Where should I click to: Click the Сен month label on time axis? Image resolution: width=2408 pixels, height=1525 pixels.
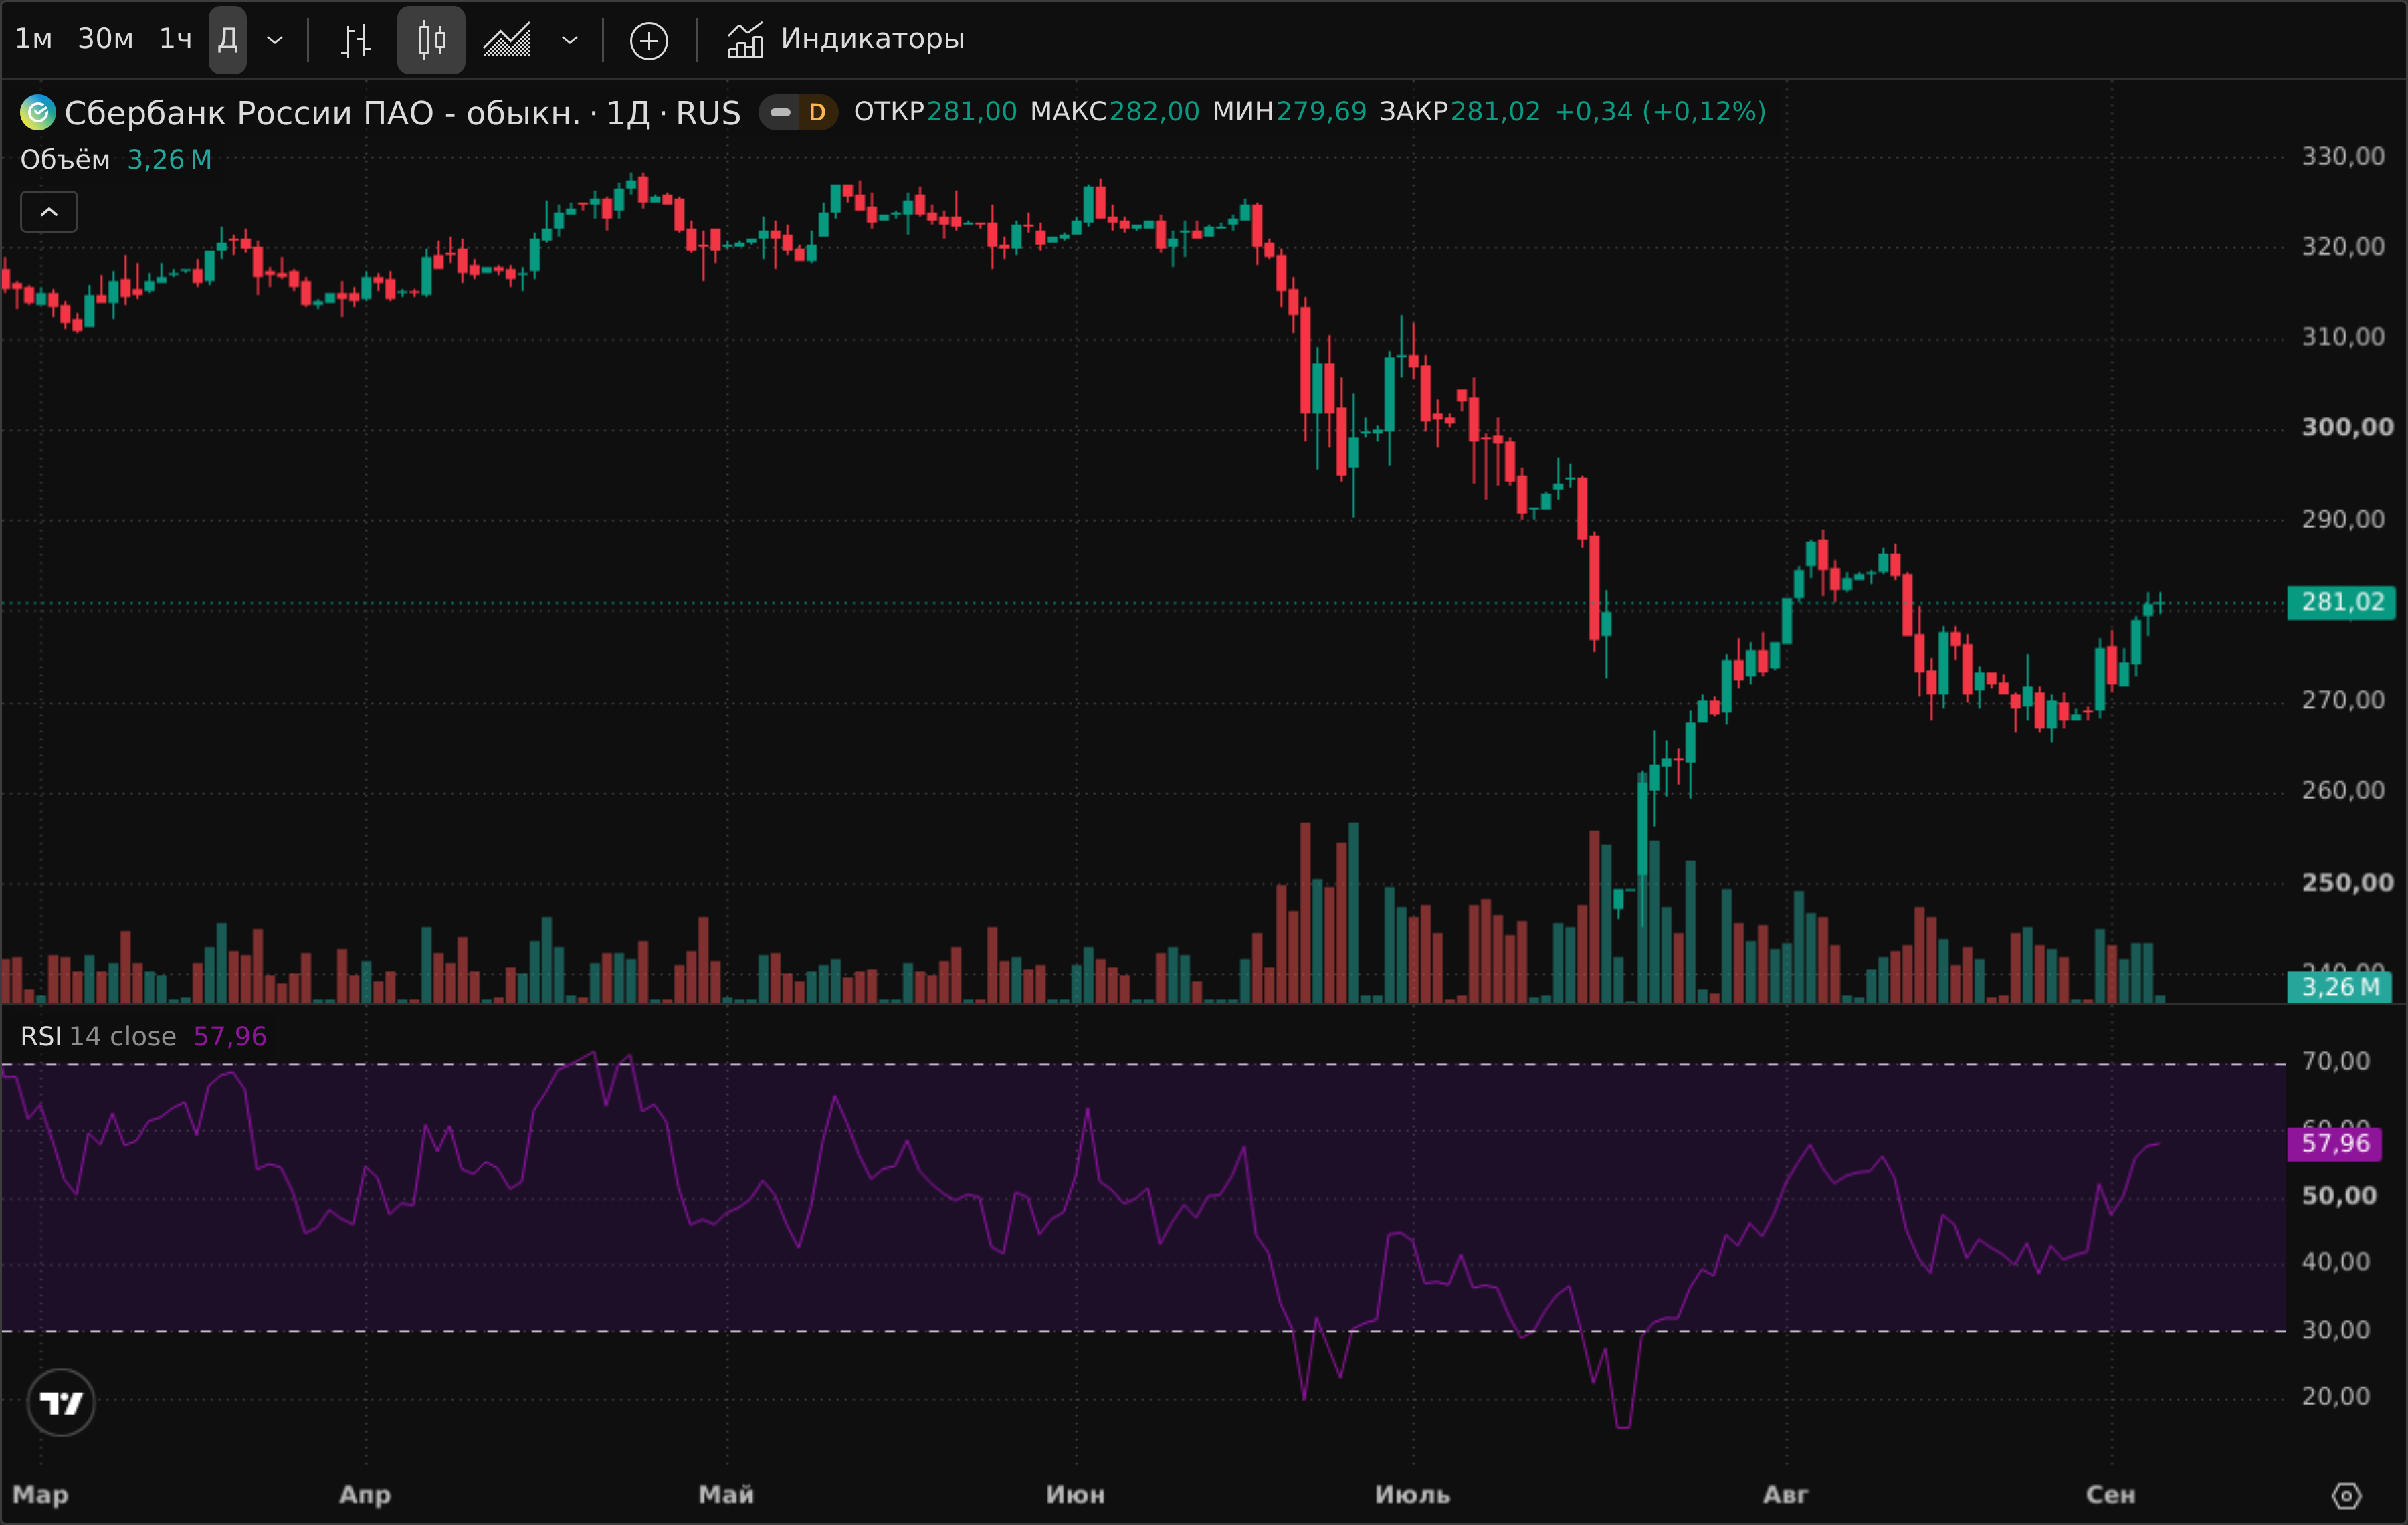click(2111, 1495)
